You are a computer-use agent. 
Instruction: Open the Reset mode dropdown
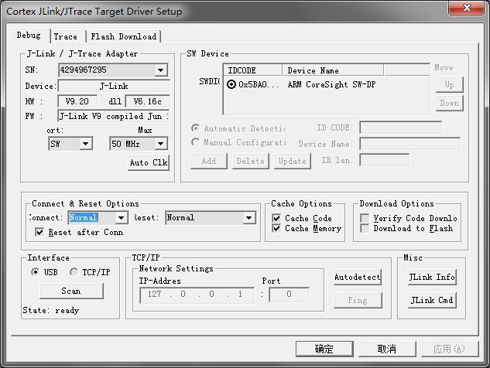(x=248, y=217)
